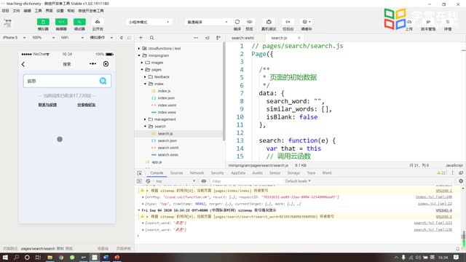Open the 100% zoom dropdown
466x262 pixels.
pos(43,38)
